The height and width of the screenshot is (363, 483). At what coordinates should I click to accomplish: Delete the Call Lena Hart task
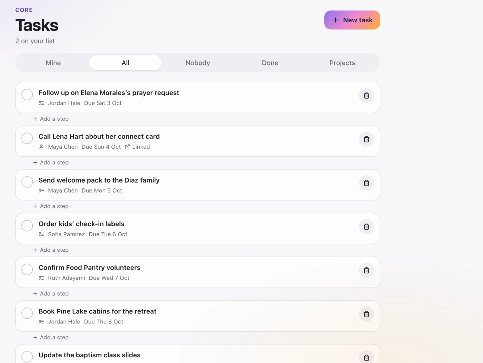click(366, 139)
